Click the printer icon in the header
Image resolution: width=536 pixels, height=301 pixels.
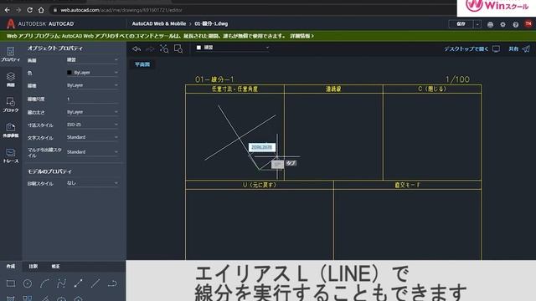coord(490,24)
